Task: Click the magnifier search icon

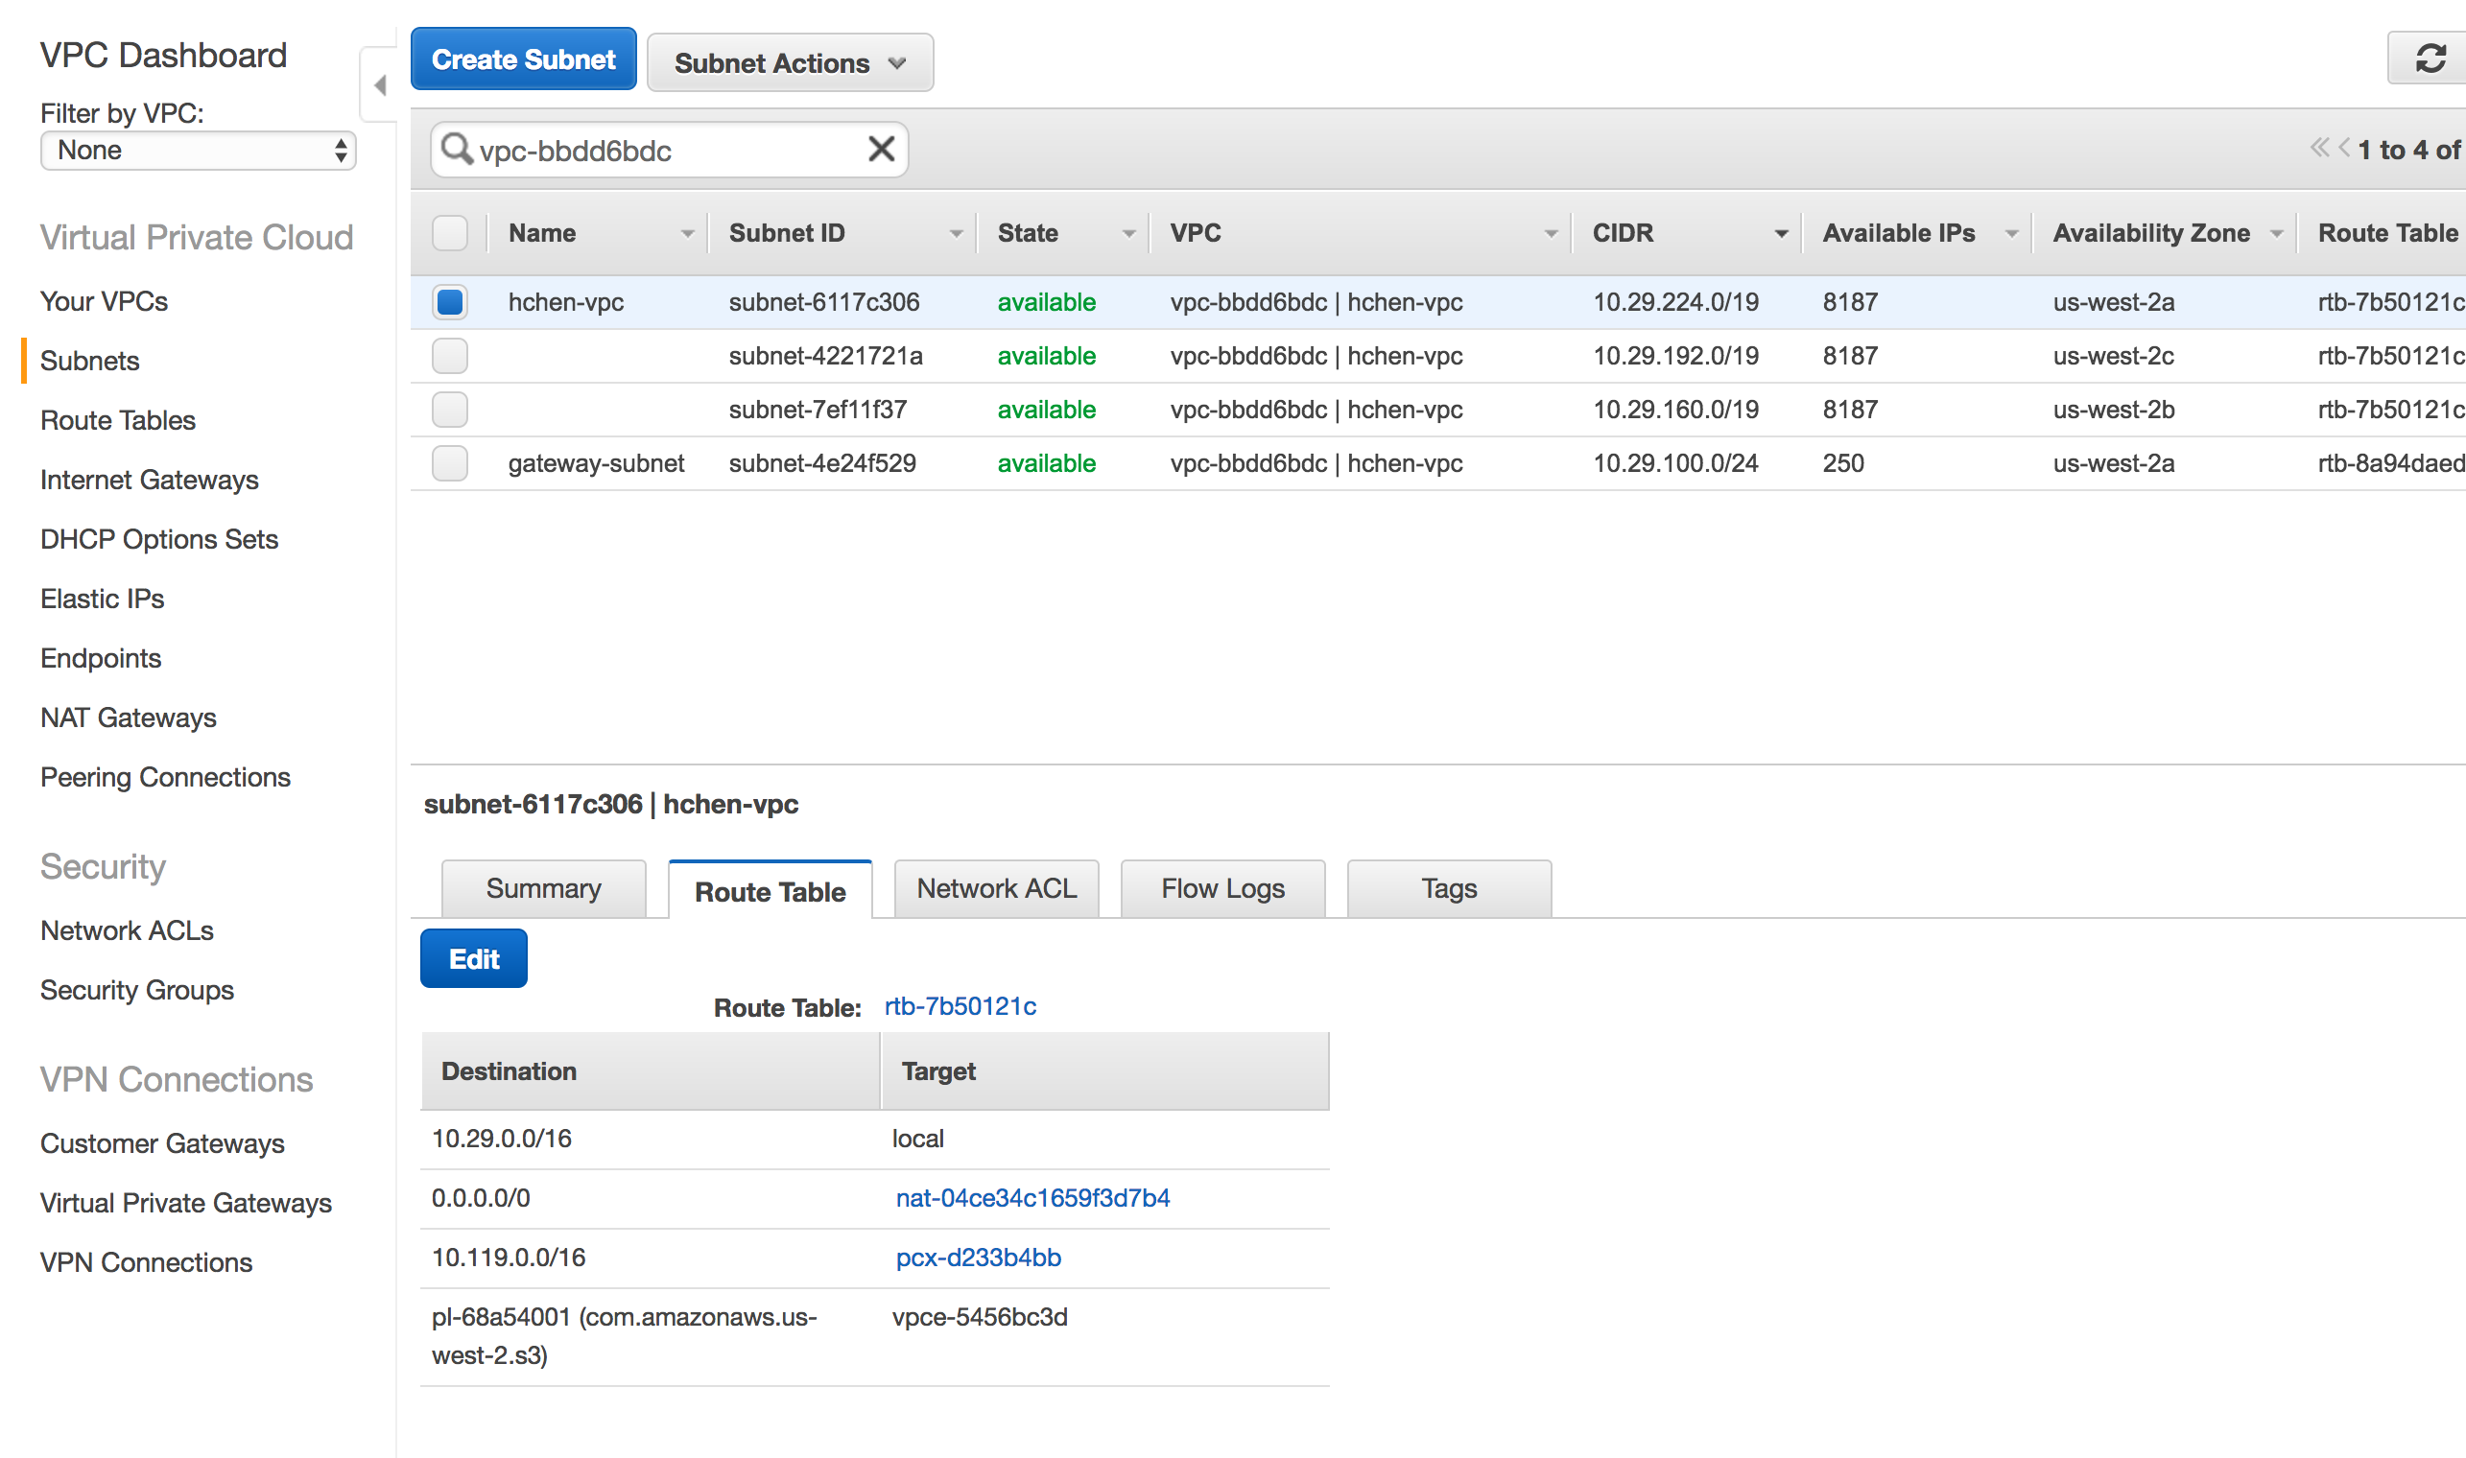Action: [x=456, y=150]
